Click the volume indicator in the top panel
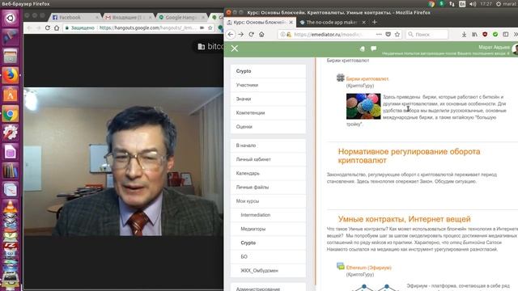The height and width of the screenshot is (291, 518). [x=473, y=4]
